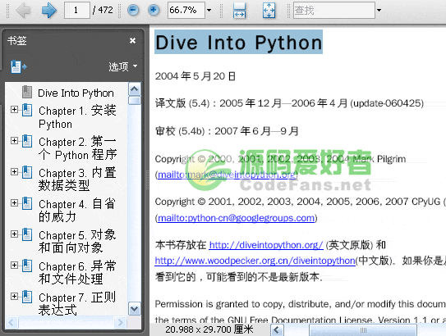446x336 pixels.
Task: Click Chapter 5 bookmark page icon
Action: point(27,234)
